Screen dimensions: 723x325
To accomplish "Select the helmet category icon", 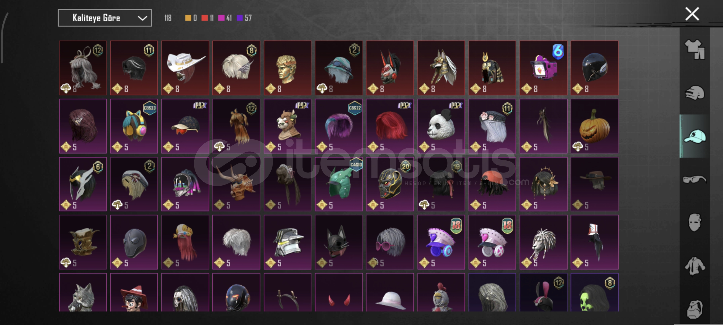I will point(694,93).
